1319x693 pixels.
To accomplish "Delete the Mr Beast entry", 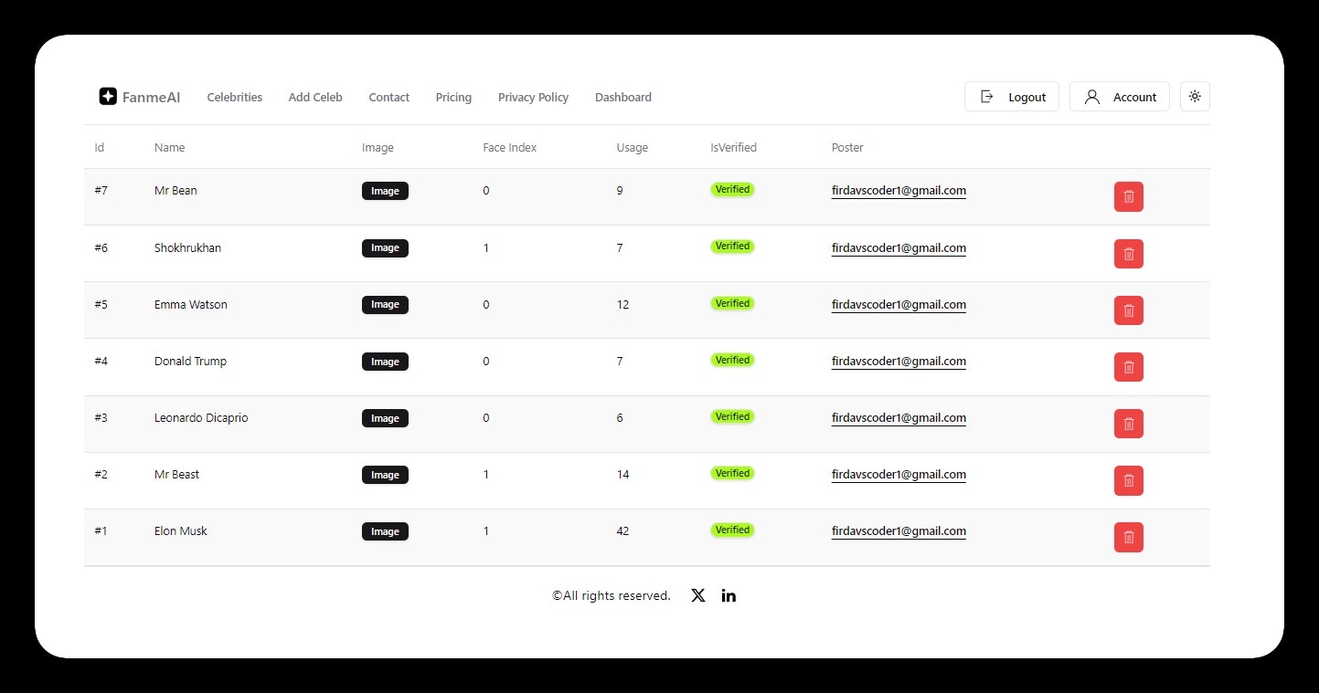I will tap(1128, 479).
